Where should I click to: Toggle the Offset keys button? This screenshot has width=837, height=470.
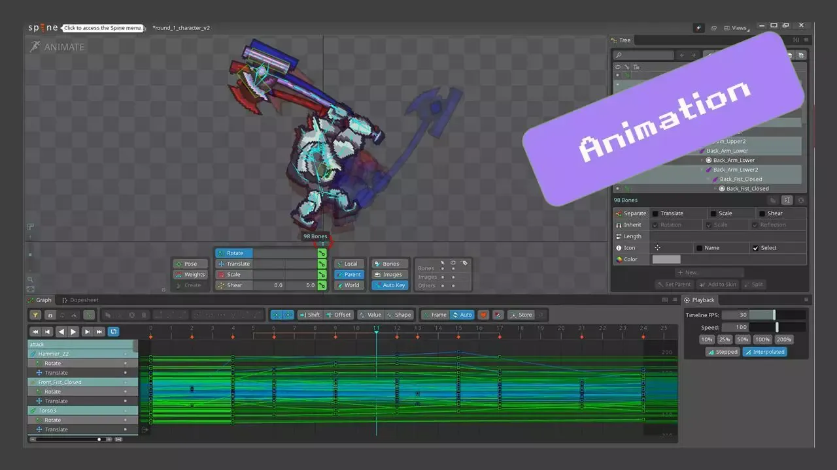coord(339,315)
